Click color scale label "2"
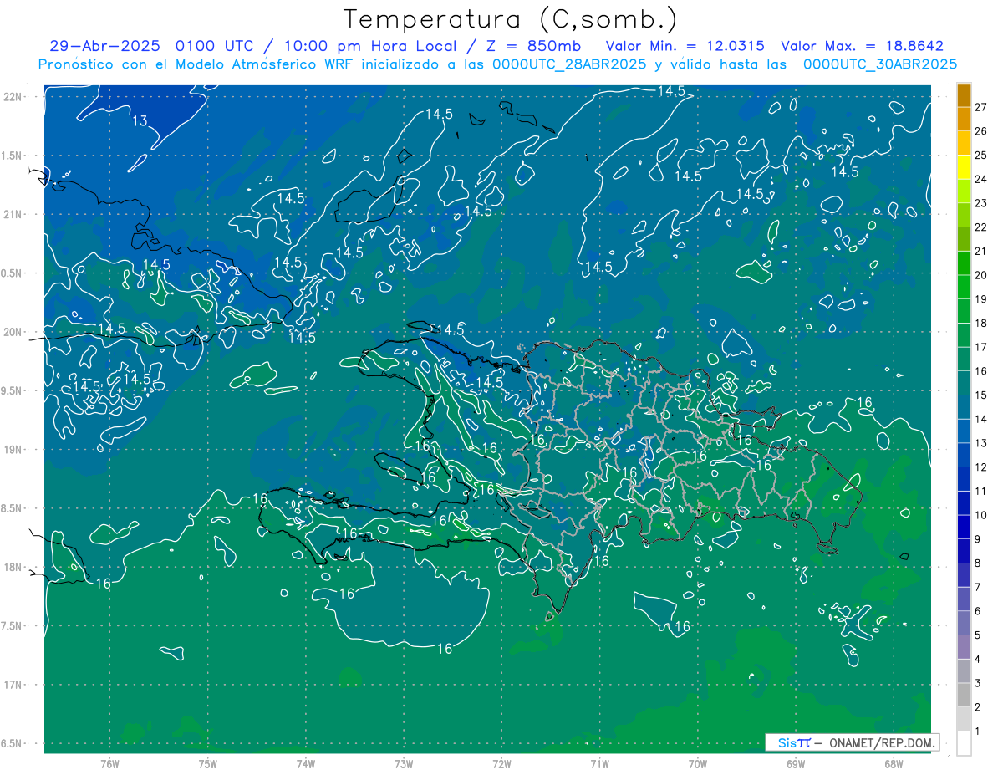The width and height of the screenshot is (1003, 775). click(977, 708)
